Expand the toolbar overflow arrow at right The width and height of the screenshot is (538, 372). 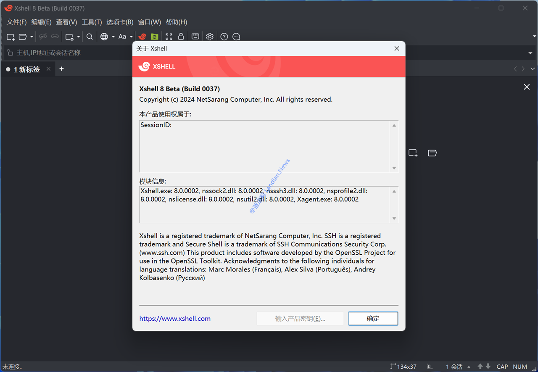pyautogui.click(x=534, y=37)
